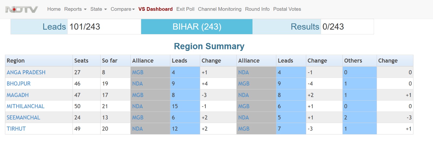Screen dimensions: 433x155
Task: Click the Seats column header
Action: pyautogui.click(x=81, y=61)
